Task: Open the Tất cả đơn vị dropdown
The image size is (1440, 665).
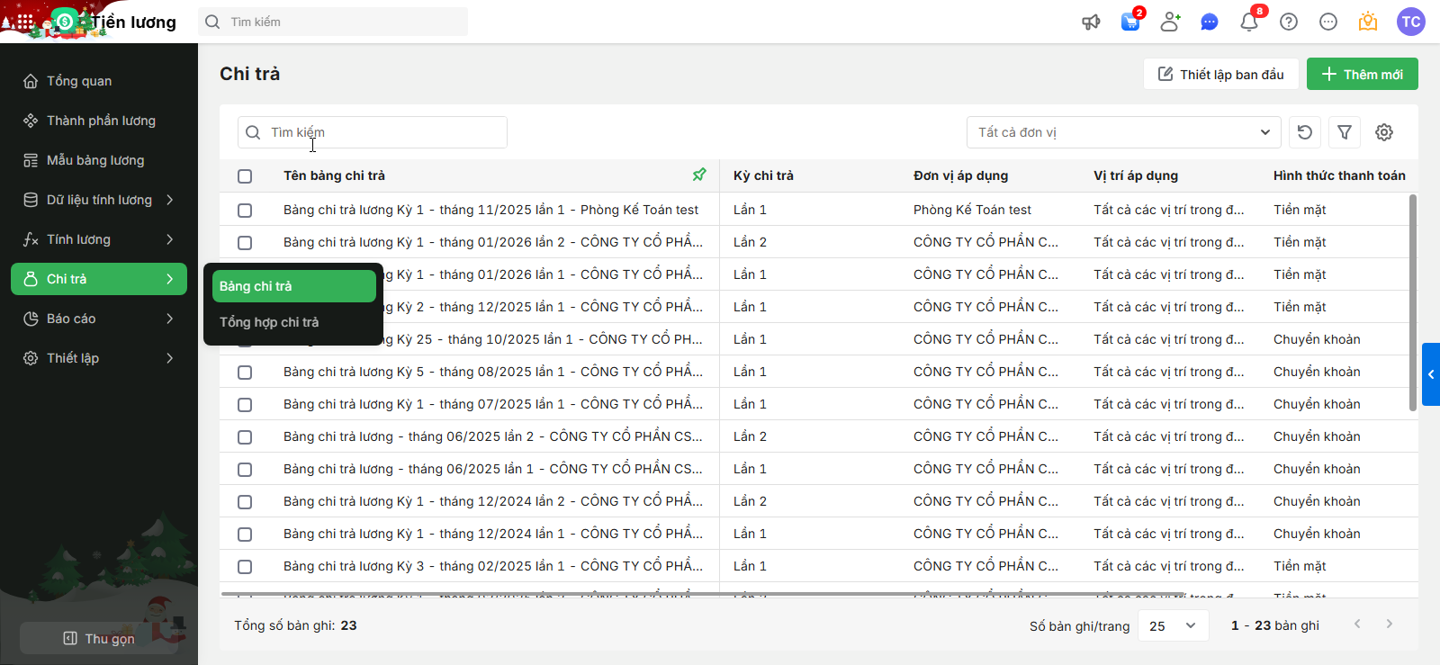Action: [x=1123, y=132]
